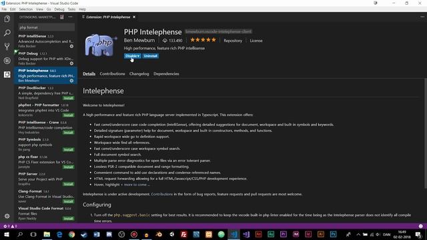Open Manage gear at bottom of activity bar
This screenshot has width=427, height=240.
(7, 216)
